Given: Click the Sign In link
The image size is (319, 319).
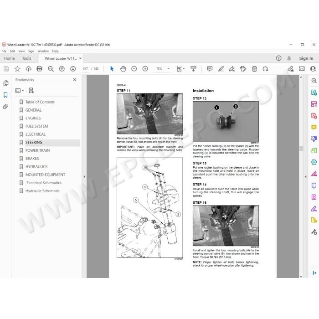Looking at the screenshot, I should coord(306,58).
